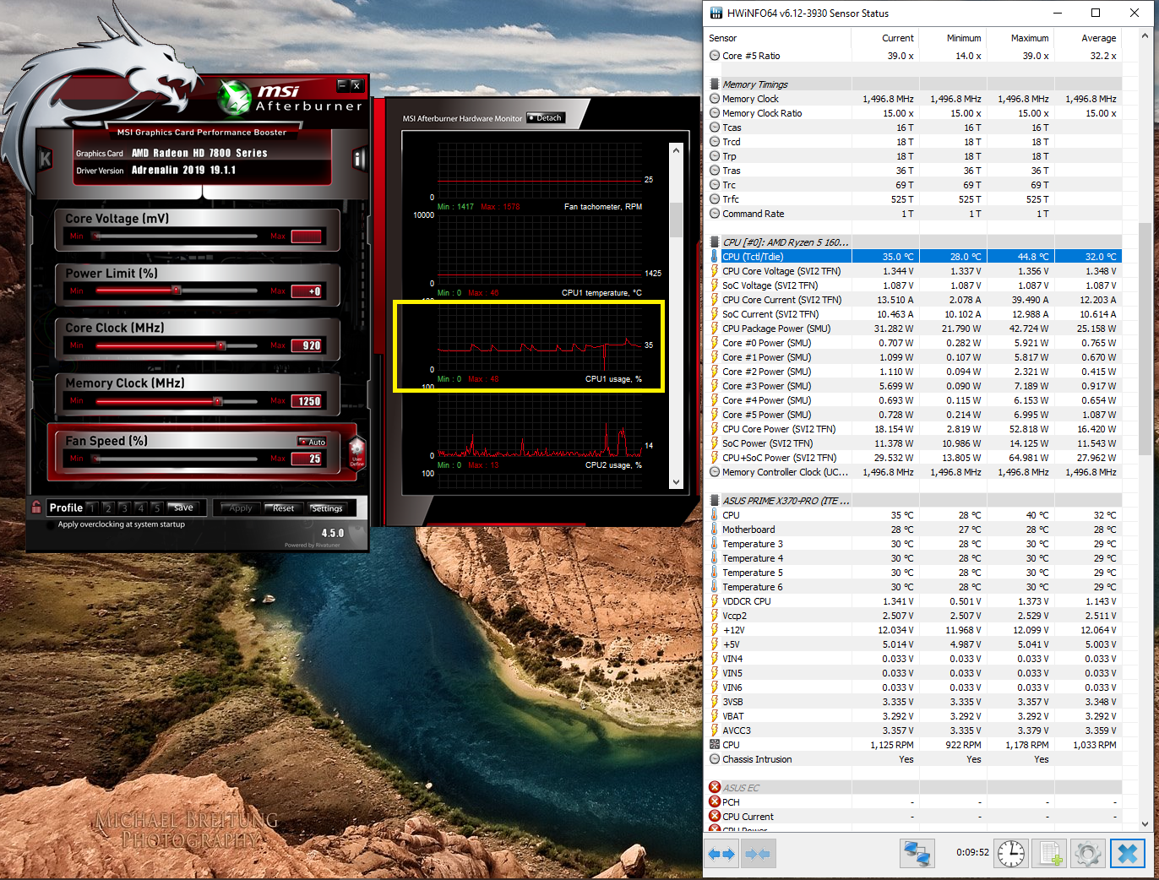Select profile slot 1
Screen dimensions: 1159x880
(92, 508)
